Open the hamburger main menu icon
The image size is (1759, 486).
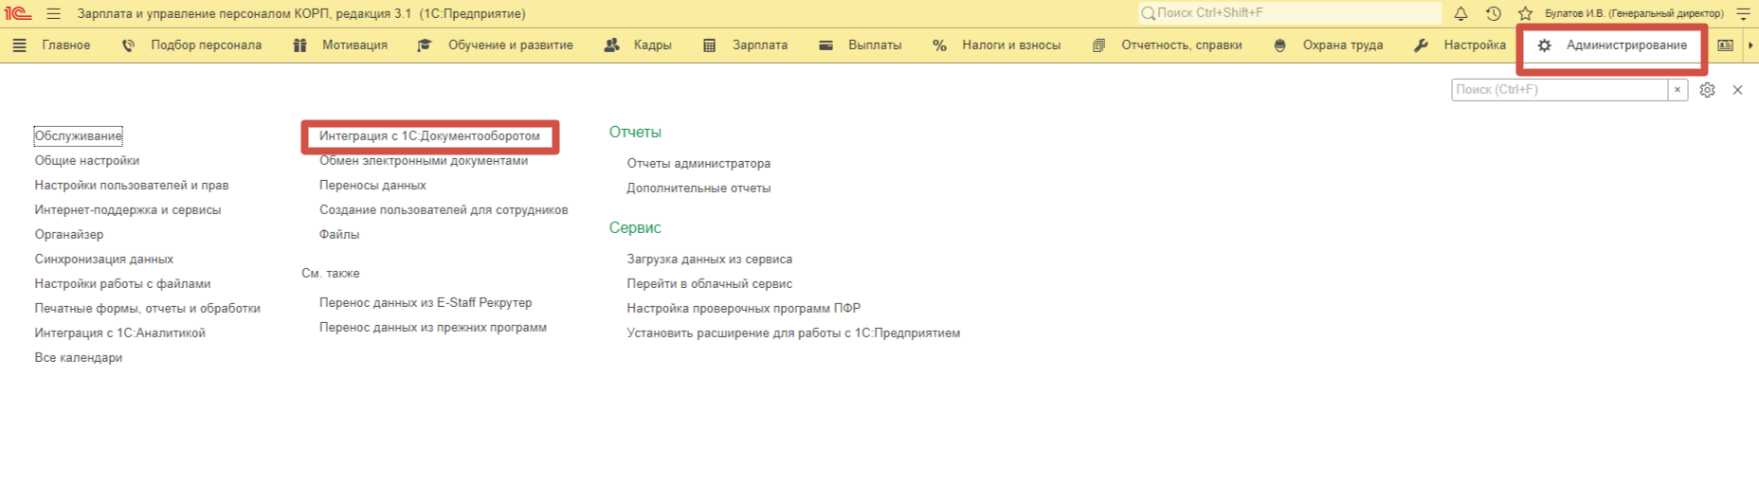click(53, 13)
